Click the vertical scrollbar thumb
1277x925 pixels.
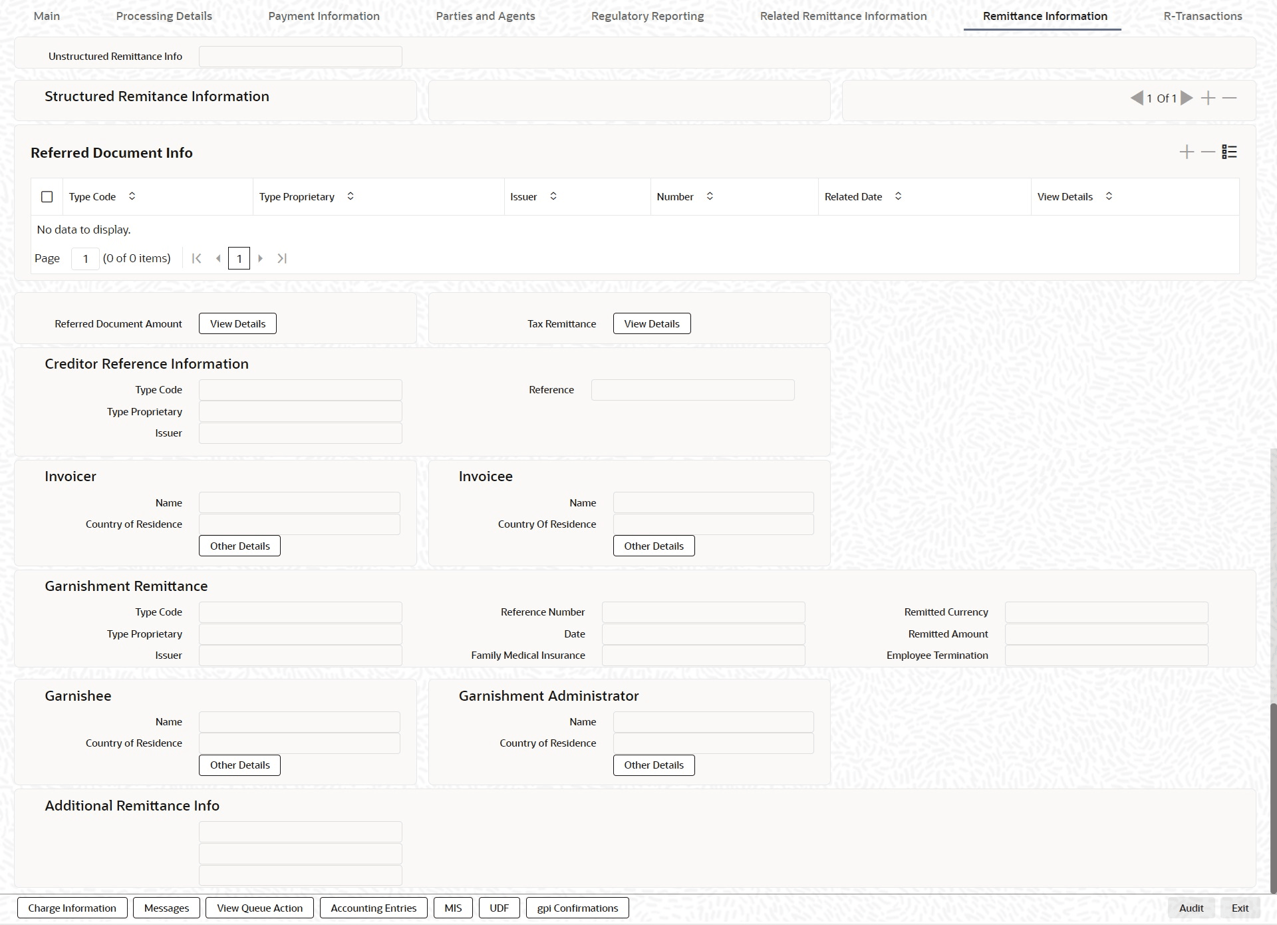(1273, 799)
